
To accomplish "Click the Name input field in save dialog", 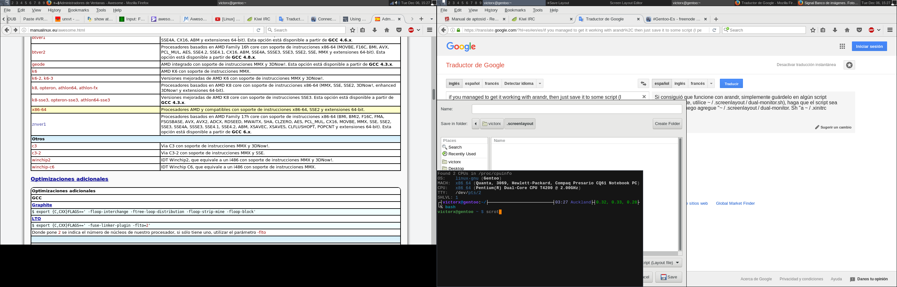I will (577, 109).
